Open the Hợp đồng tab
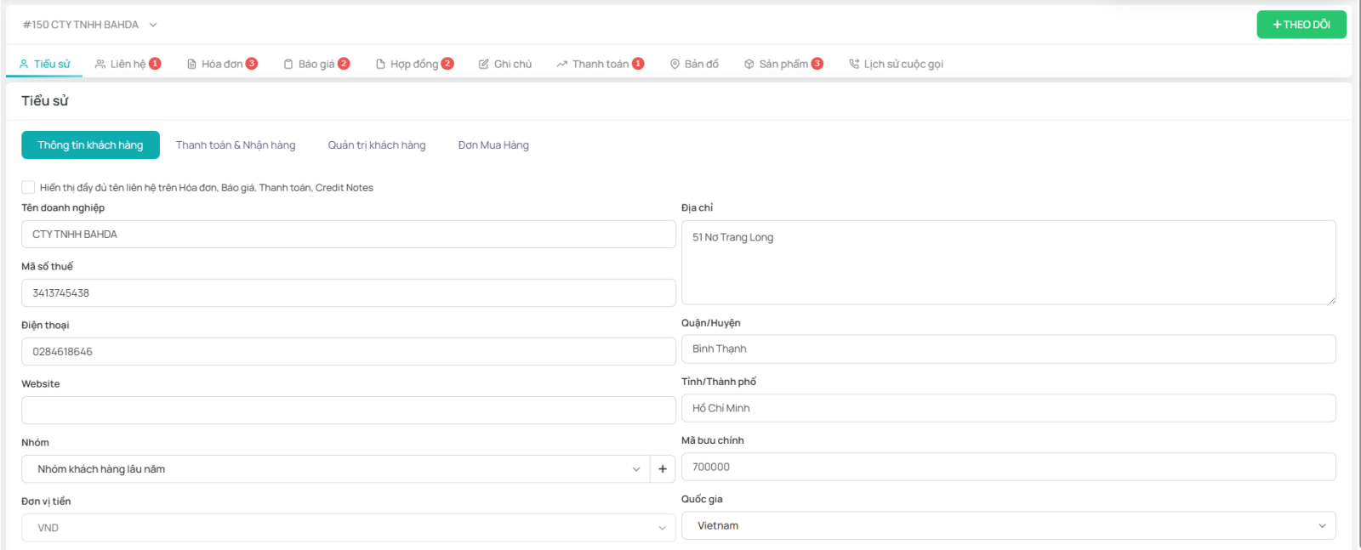1361x550 pixels. tap(414, 65)
